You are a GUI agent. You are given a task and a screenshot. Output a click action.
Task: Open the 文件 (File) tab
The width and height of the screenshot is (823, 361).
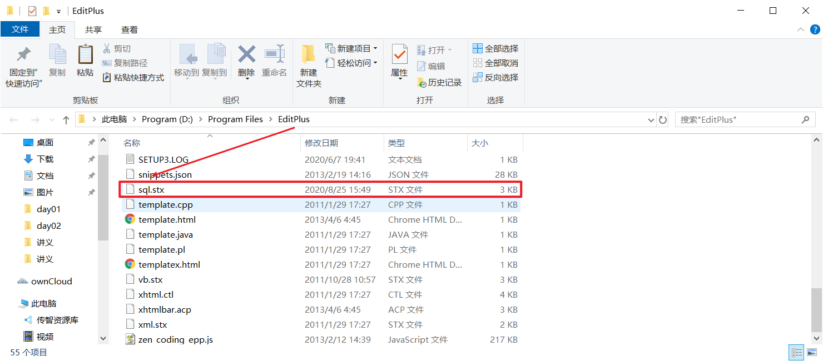pyautogui.click(x=20, y=29)
